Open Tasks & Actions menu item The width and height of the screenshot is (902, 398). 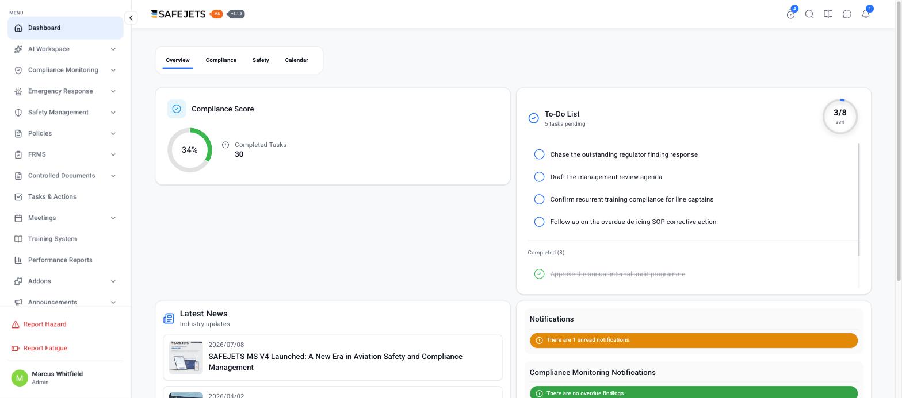pos(66,197)
